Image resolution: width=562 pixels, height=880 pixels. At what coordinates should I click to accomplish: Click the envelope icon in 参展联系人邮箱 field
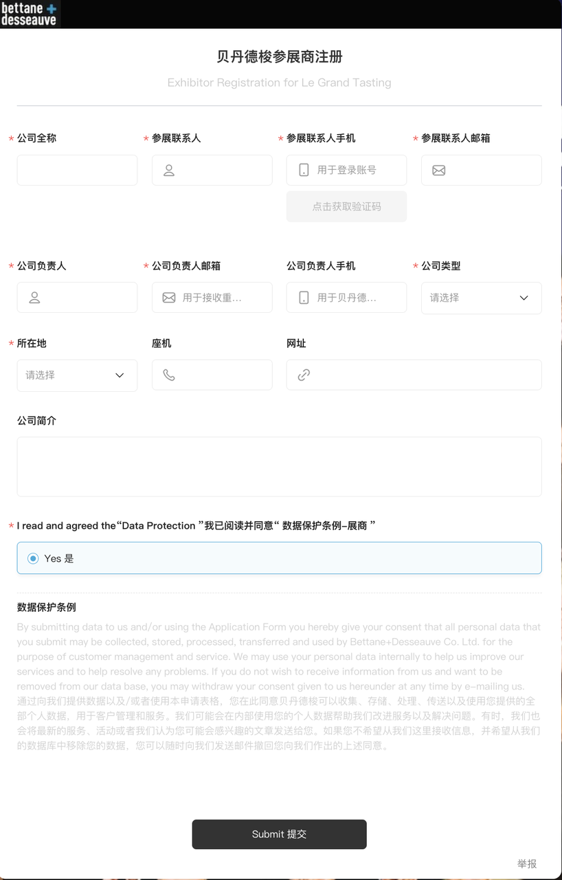pos(438,170)
